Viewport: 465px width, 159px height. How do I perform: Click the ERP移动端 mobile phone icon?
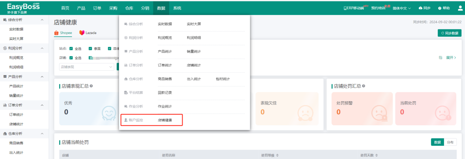345,8
